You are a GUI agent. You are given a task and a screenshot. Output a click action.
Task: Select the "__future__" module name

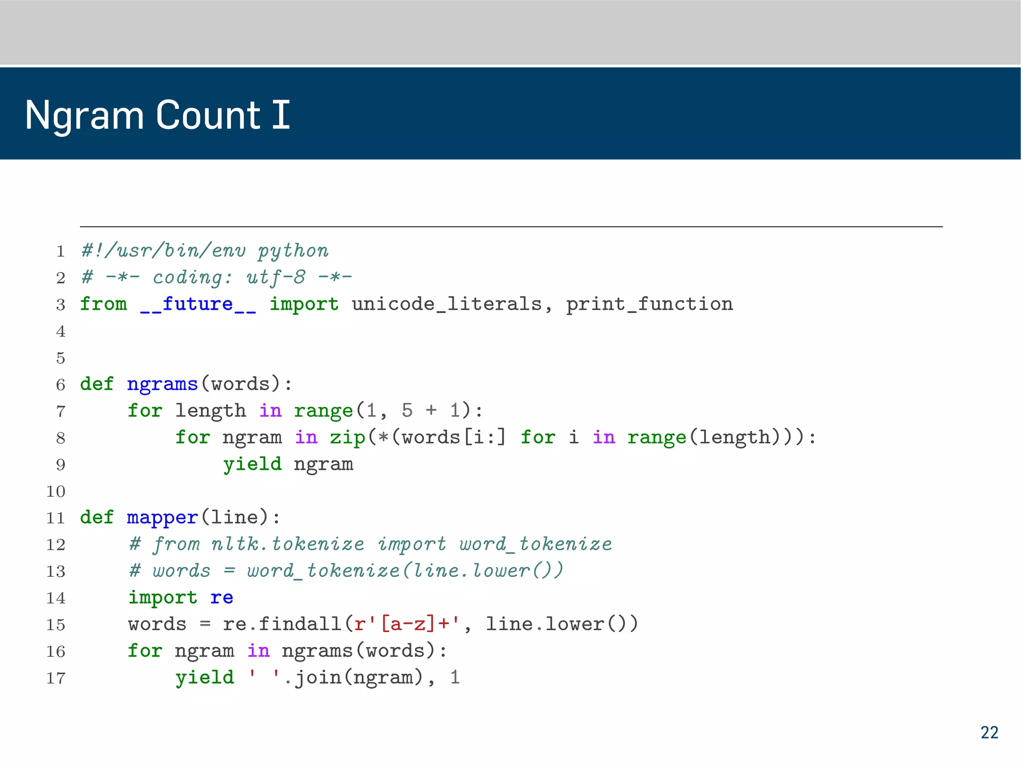pos(198,304)
